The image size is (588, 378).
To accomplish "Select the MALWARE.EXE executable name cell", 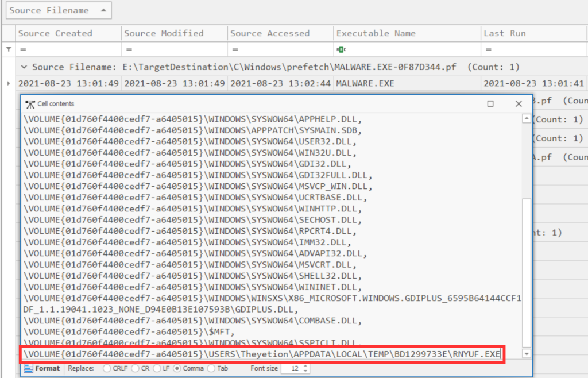I will (x=407, y=84).
